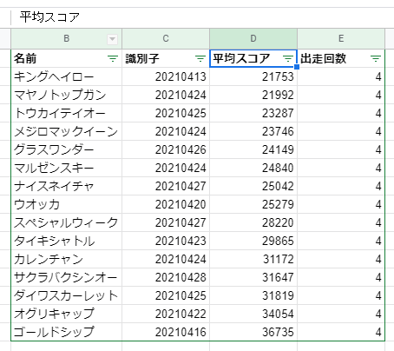The image size is (394, 351).
Task: Select the score cell 31647
Action: [253, 277]
